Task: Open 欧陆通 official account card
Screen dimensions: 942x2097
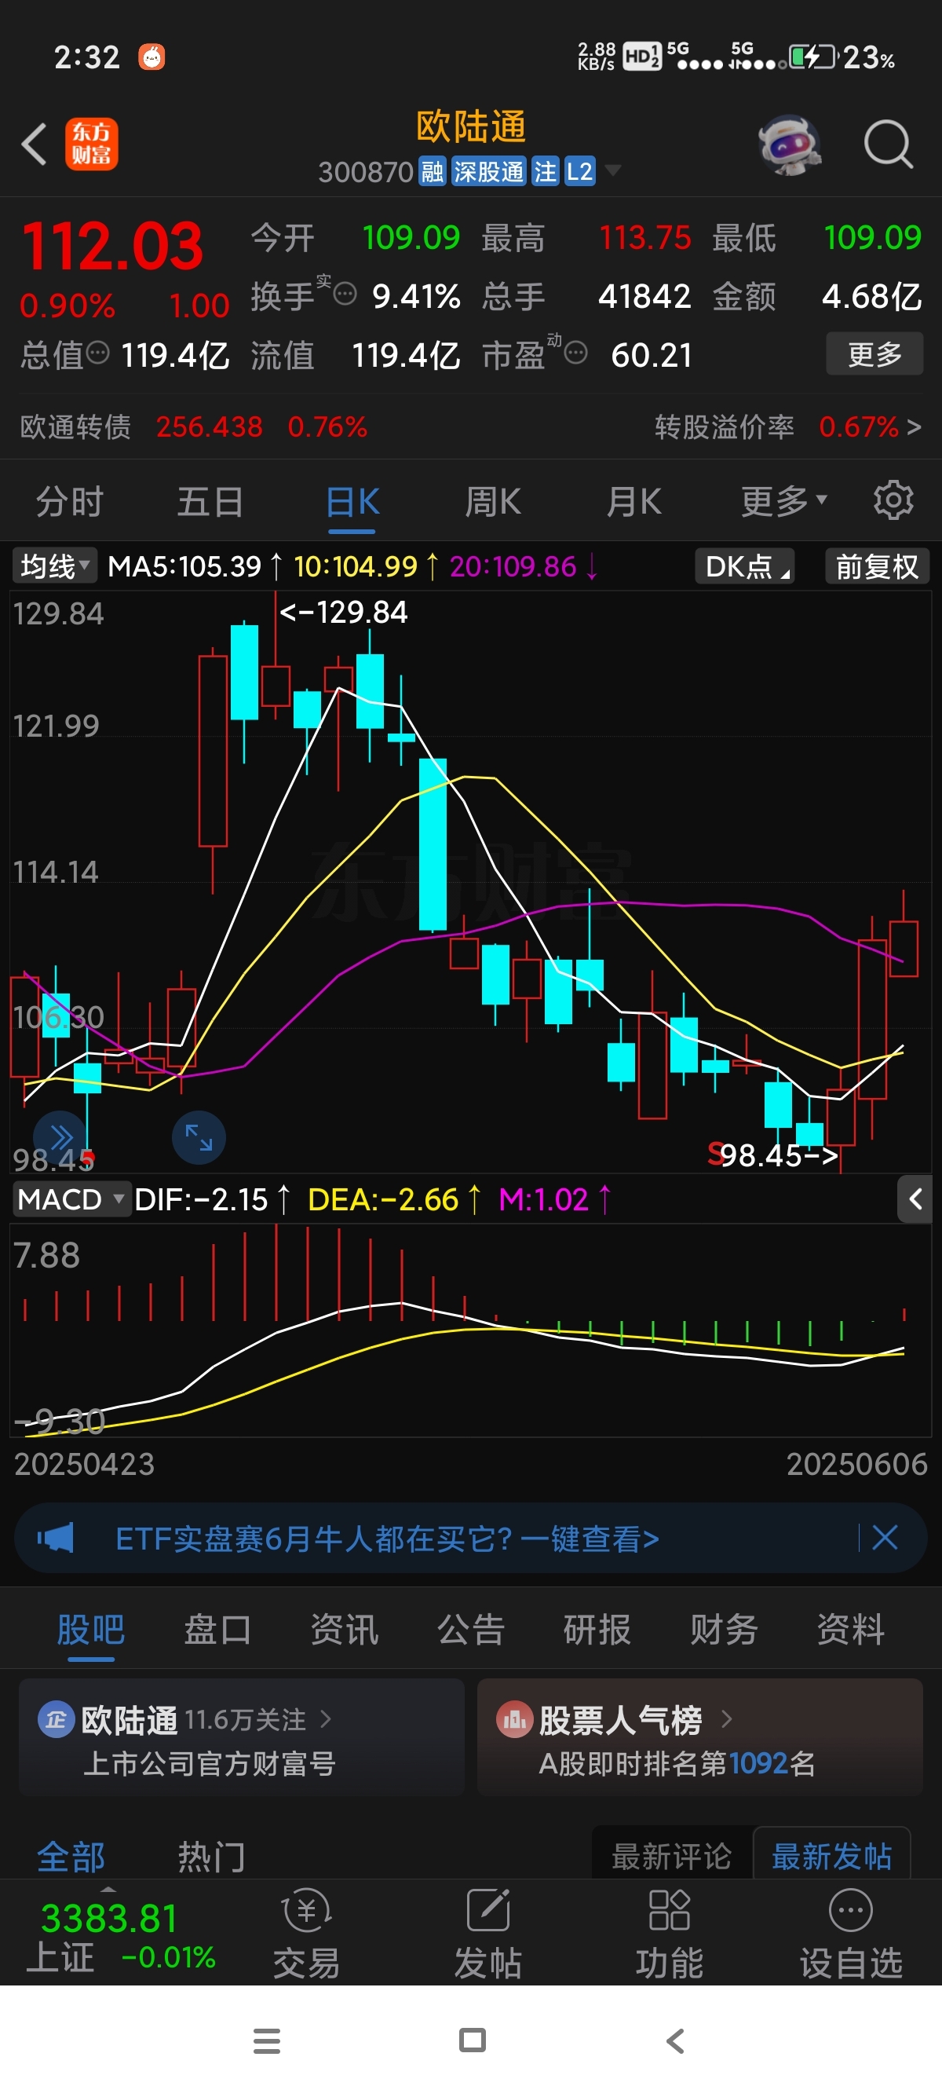Action: point(242,1737)
